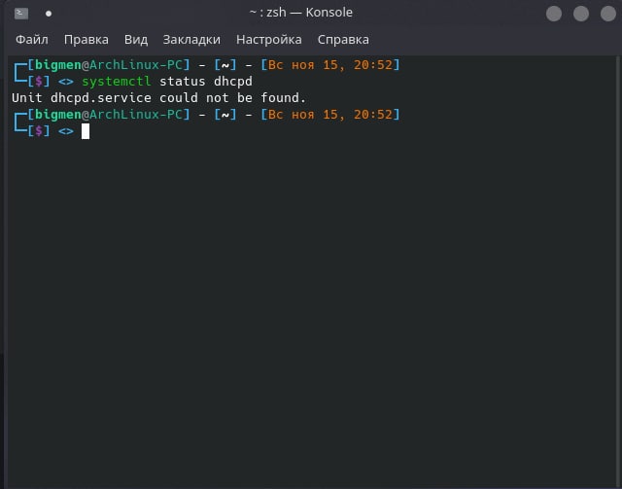Click the window title '~ : zsh — Konsole'

click(x=300, y=13)
